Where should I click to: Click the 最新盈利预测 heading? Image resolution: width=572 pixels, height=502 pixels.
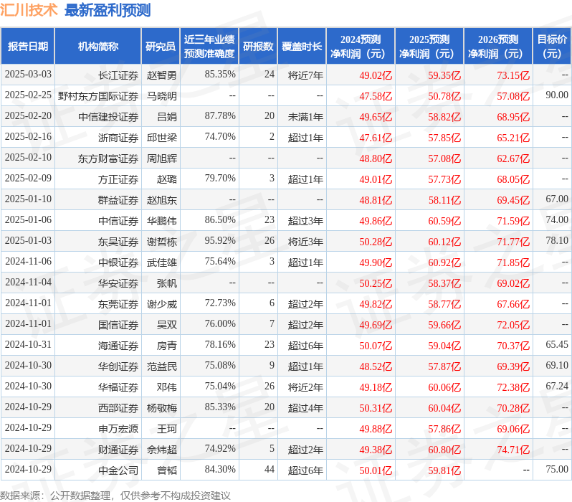(108, 10)
